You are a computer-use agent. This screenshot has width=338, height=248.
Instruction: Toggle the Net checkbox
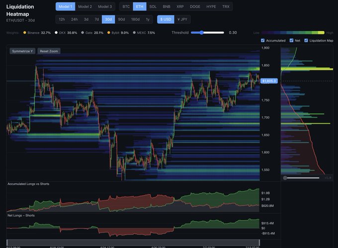pos(291,41)
